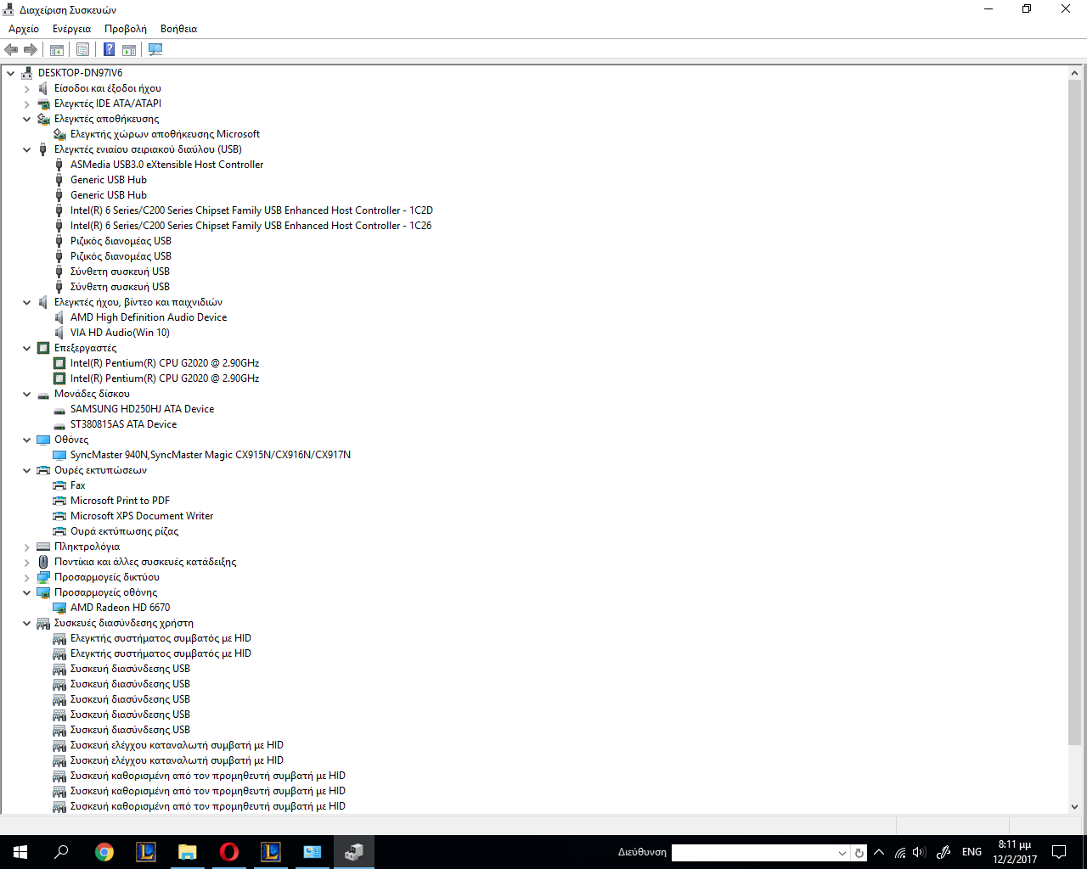
Task: Click the Back arrow in the toolbar
Action: pos(11,49)
